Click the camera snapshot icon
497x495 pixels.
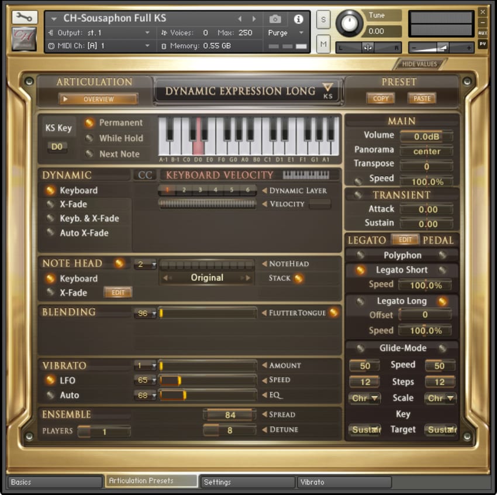click(x=274, y=19)
